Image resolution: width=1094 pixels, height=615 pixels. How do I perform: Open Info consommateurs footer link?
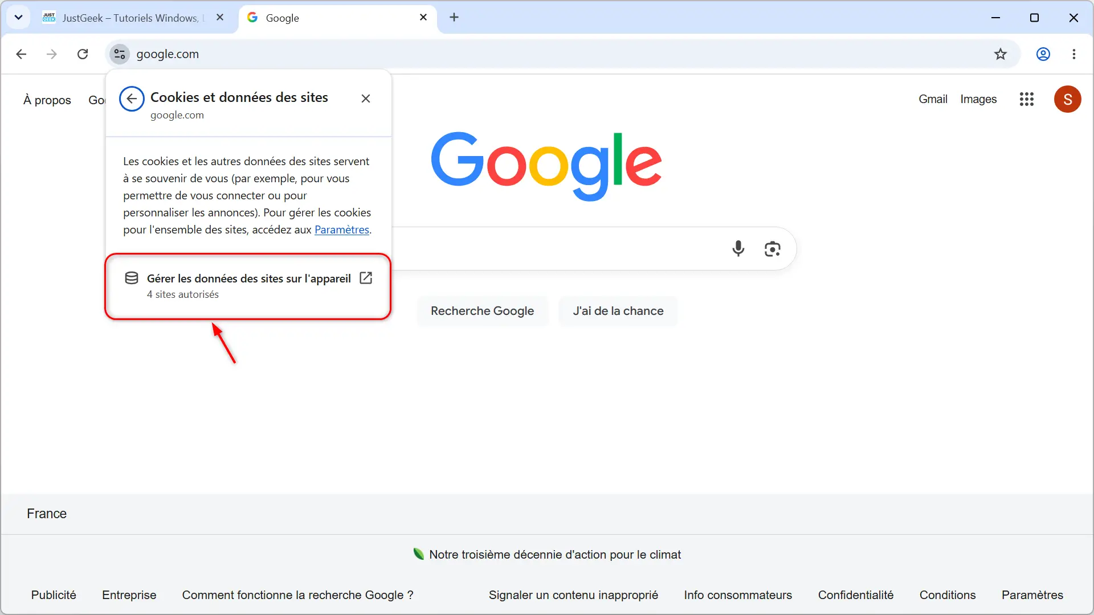point(738,595)
